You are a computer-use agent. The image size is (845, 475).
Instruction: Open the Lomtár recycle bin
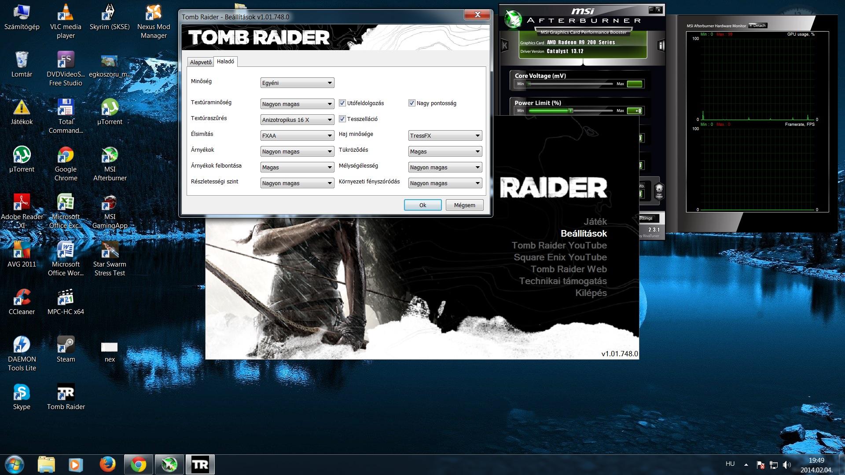pos(22,65)
